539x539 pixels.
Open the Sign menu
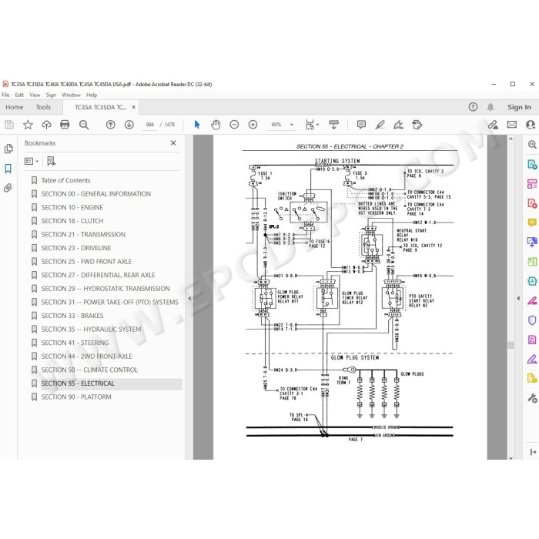pos(51,95)
